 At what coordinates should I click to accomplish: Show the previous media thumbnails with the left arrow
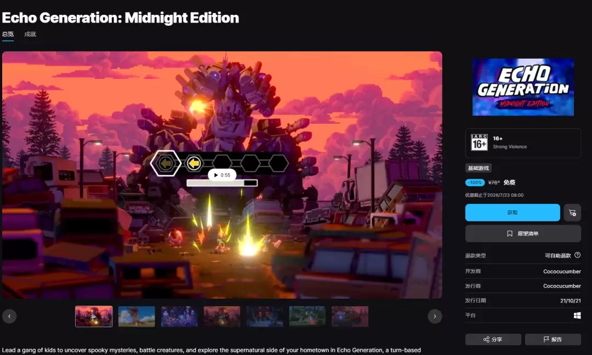pyautogui.click(x=9, y=316)
